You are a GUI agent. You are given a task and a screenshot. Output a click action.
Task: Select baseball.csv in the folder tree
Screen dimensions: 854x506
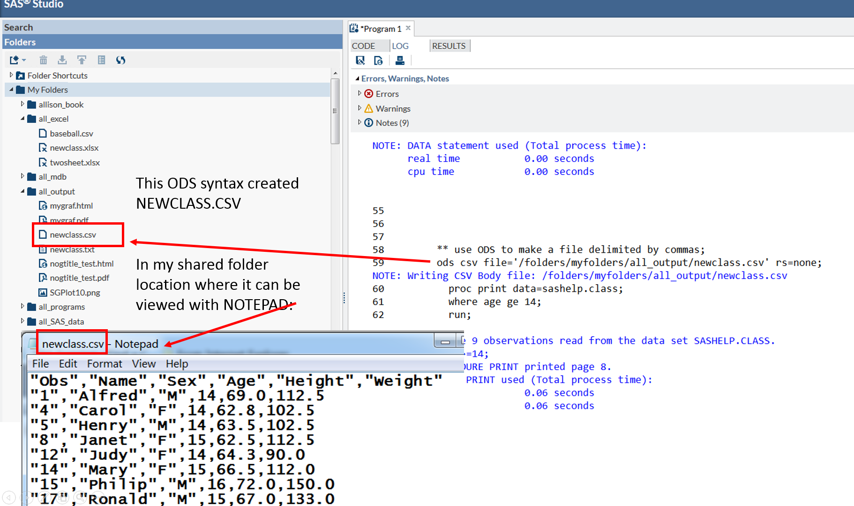71,134
